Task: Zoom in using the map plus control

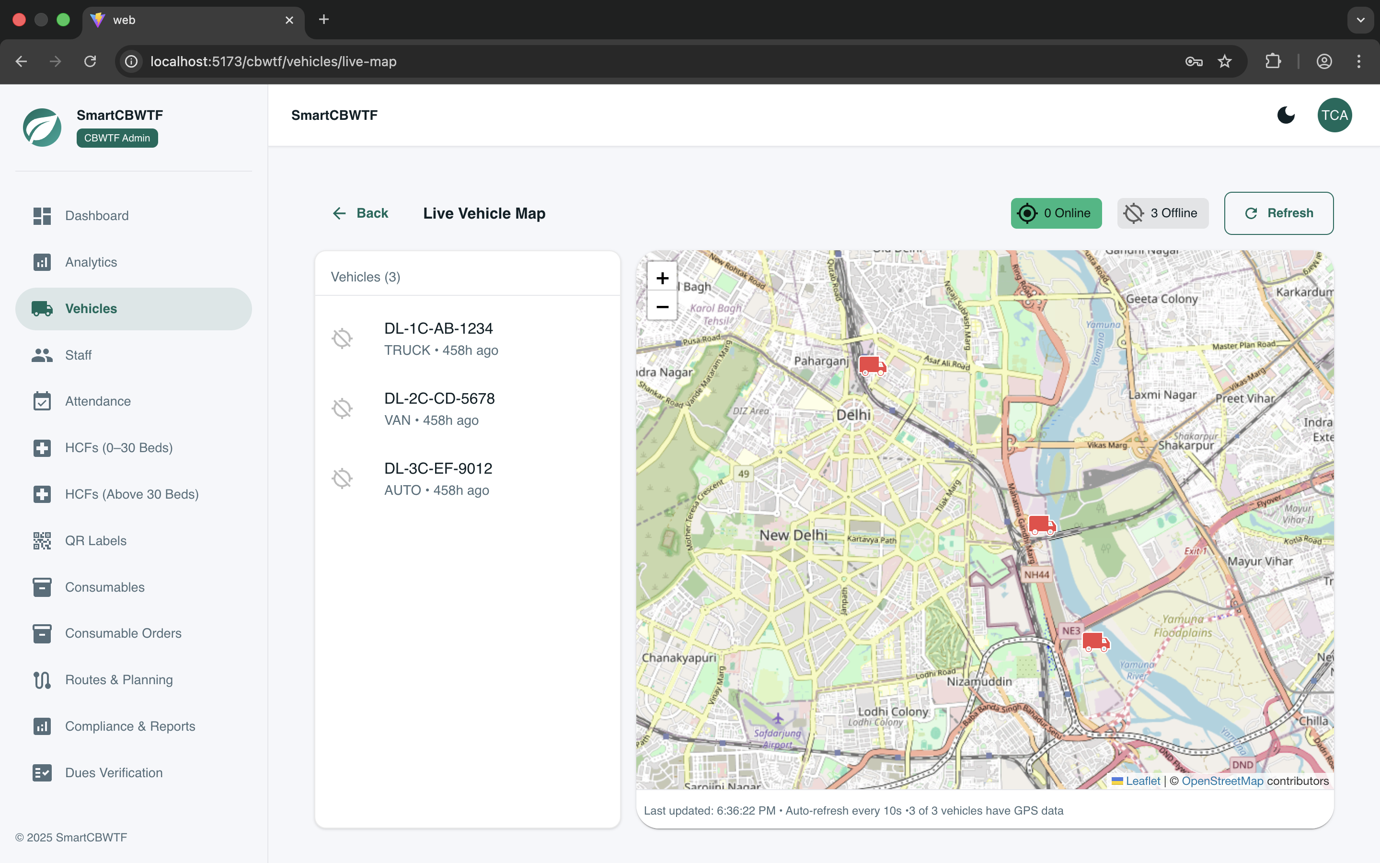Action: (661, 278)
